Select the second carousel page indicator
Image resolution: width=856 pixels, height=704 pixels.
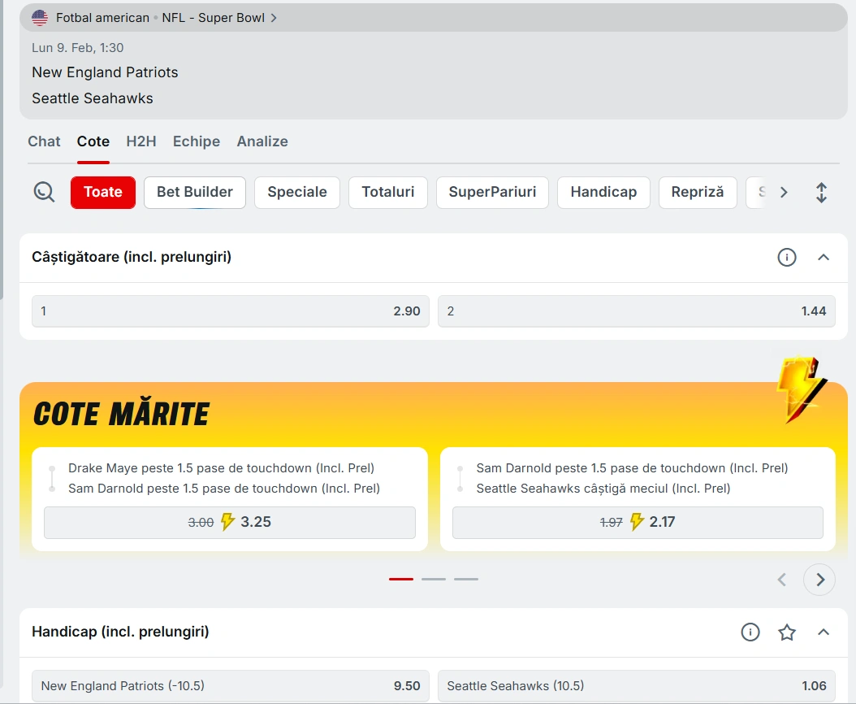tap(434, 579)
